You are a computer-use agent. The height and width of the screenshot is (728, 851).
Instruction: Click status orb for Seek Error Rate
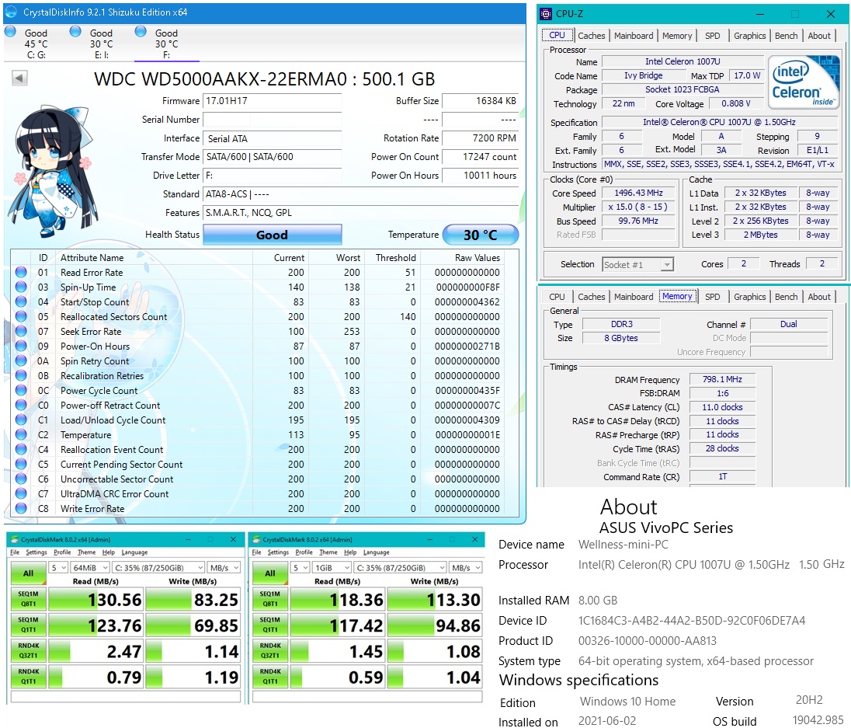point(21,331)
